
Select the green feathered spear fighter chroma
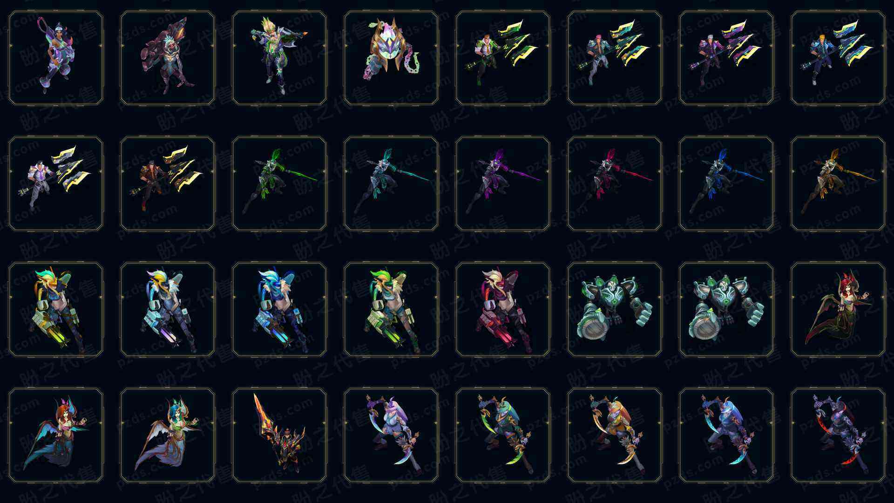[x=279, y=184]
